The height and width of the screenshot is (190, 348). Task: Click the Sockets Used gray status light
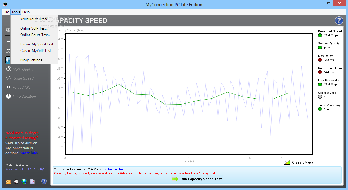[x=320, y=97]
